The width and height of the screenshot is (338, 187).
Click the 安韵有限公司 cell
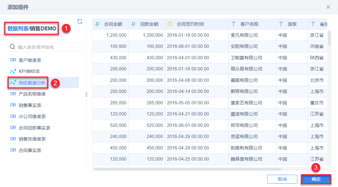click(252, 46)
